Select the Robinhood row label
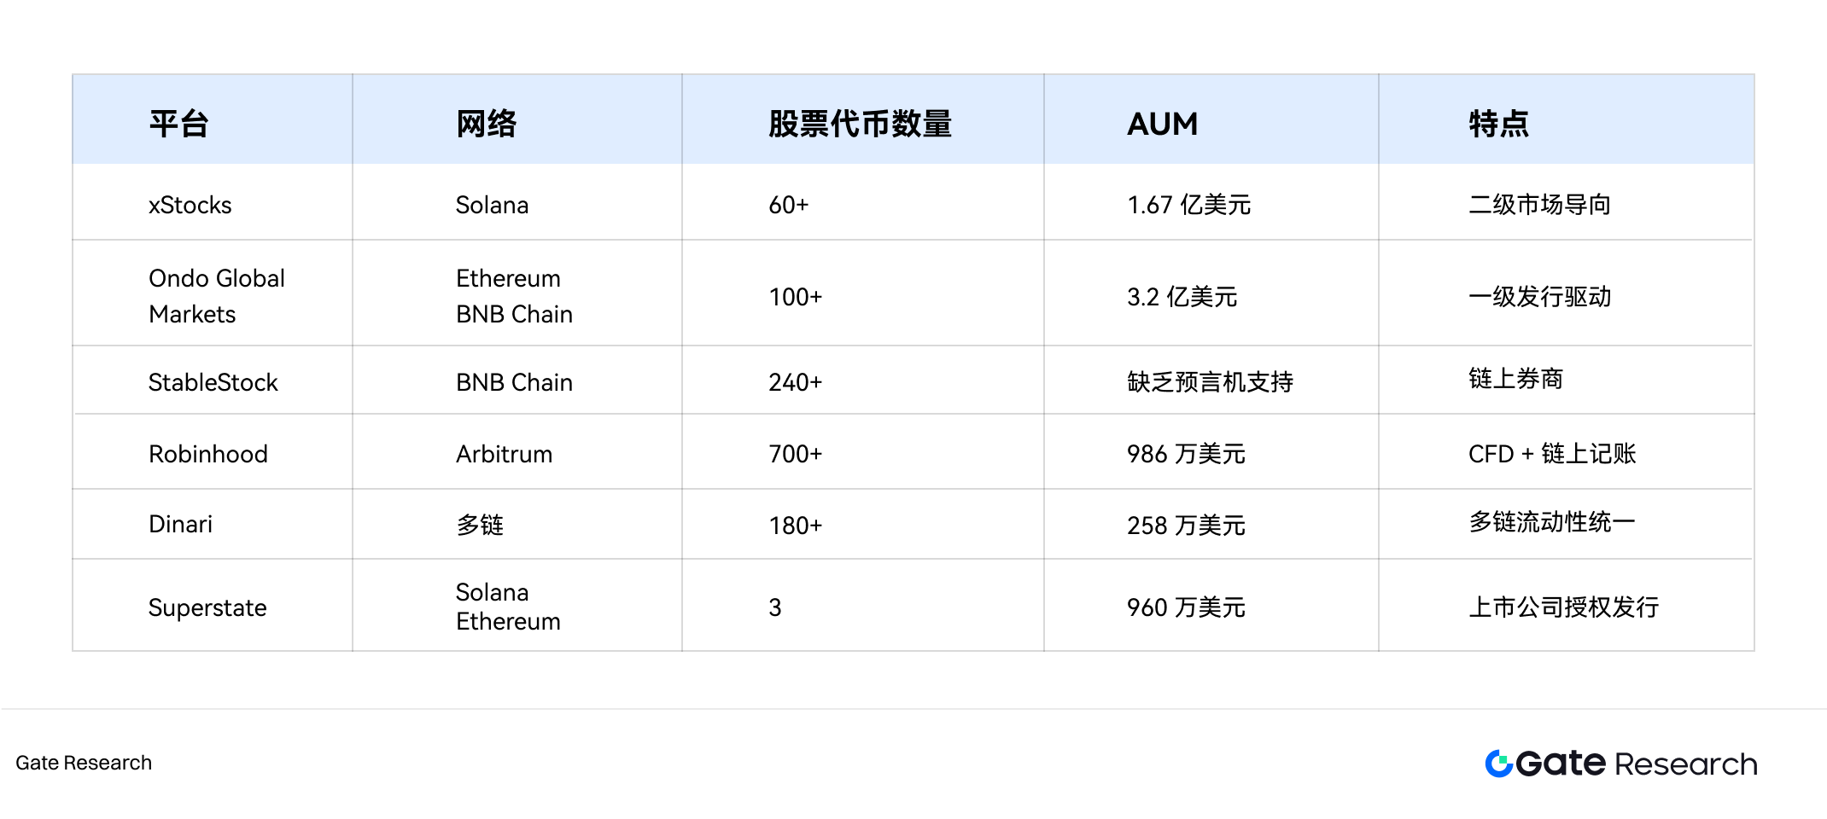 click(207, 454)
